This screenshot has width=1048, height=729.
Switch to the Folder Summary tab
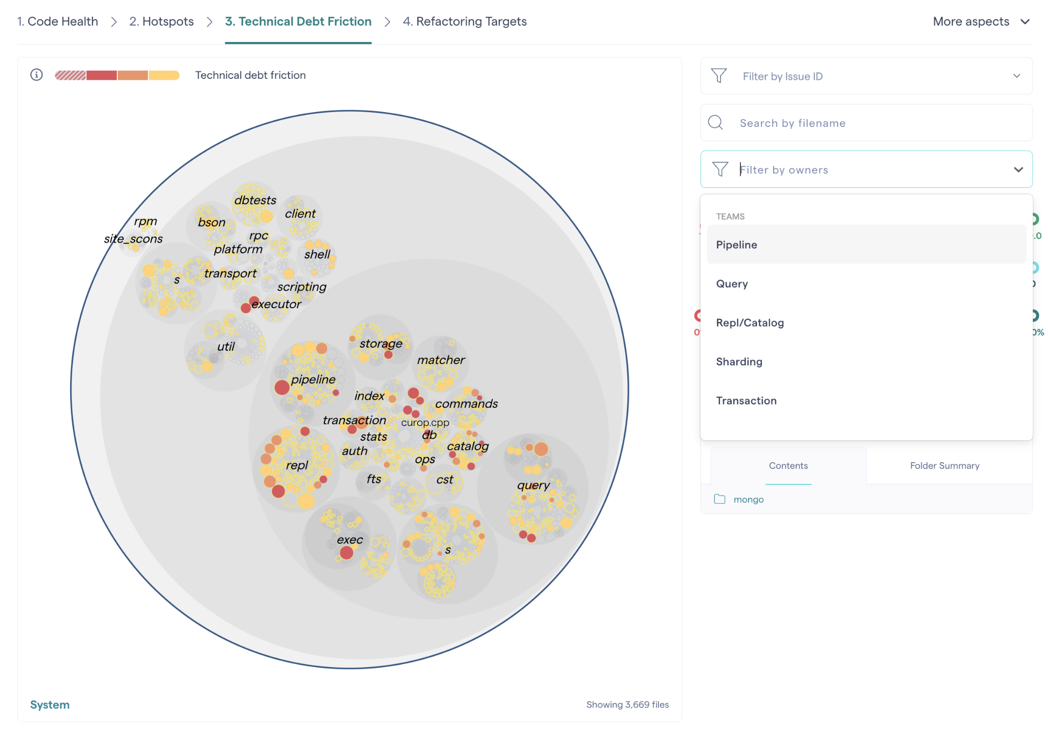pos(944,465)
